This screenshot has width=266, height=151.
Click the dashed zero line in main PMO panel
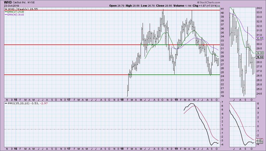tap(112, 129)
